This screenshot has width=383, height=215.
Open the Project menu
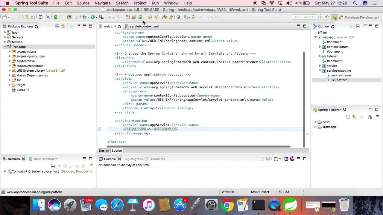140,3
